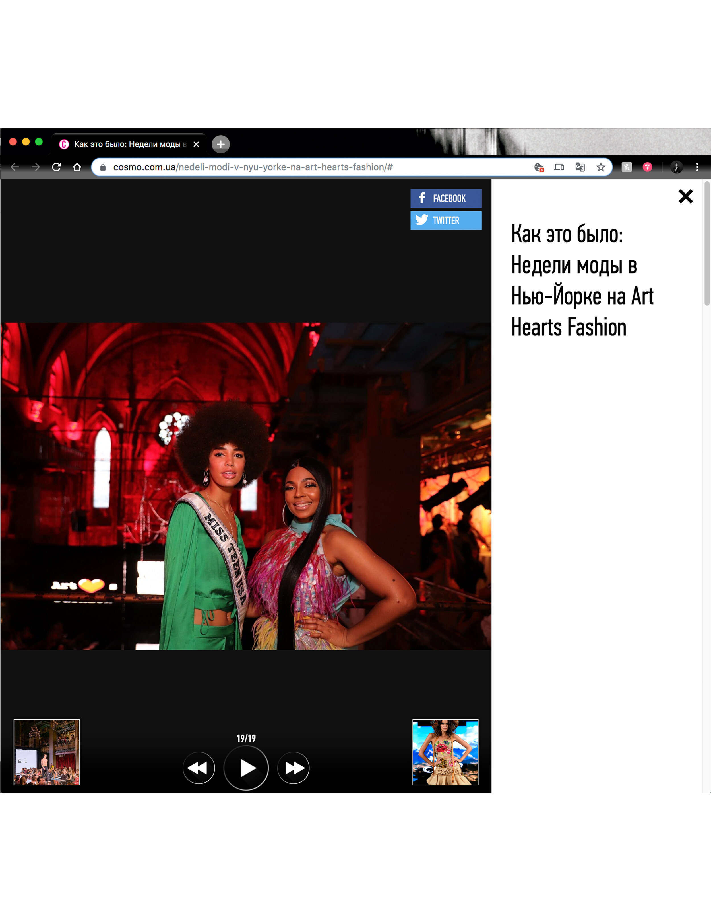Go forward in browser history

(36, 167)
